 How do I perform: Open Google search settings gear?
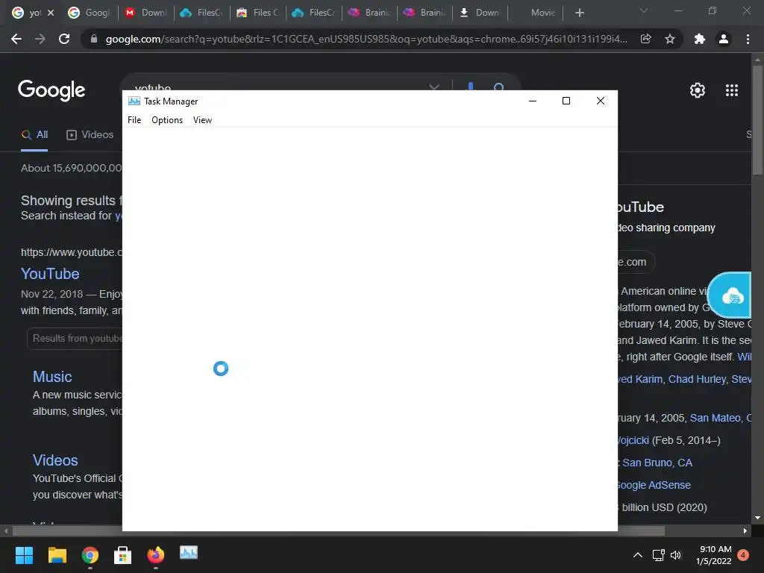(698, 90)
